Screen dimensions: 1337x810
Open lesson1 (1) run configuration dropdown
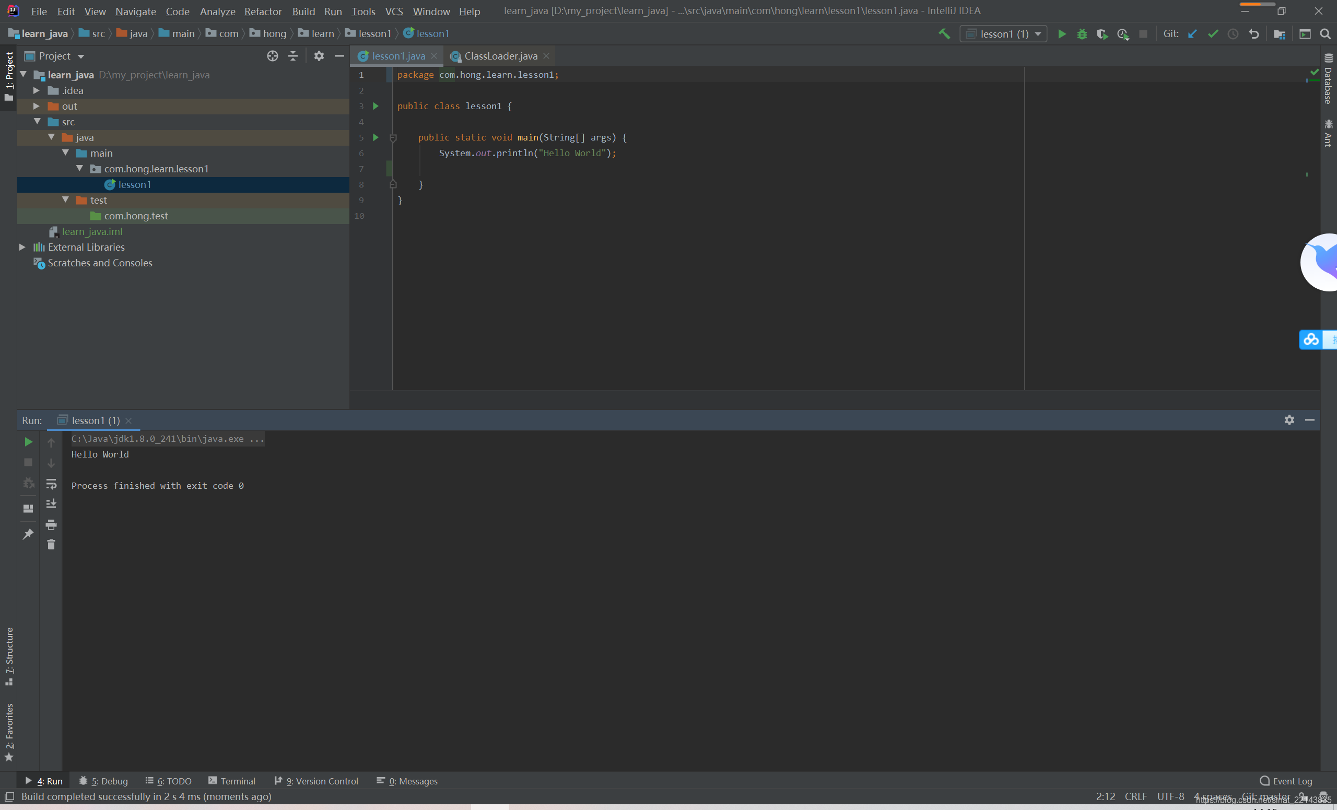pos(1003,33)
